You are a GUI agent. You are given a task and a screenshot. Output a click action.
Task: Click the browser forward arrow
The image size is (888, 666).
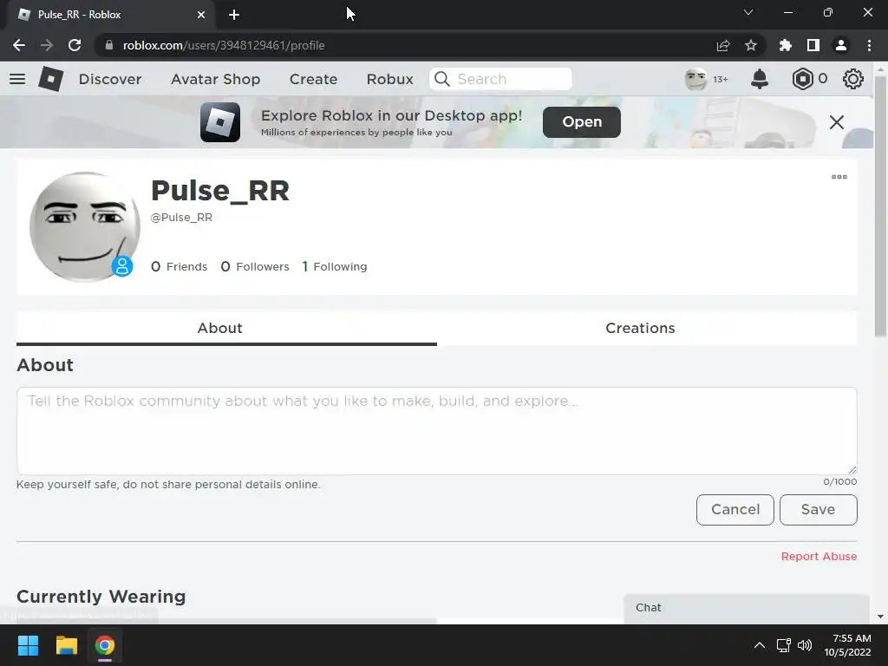click(x=47, y=45)
